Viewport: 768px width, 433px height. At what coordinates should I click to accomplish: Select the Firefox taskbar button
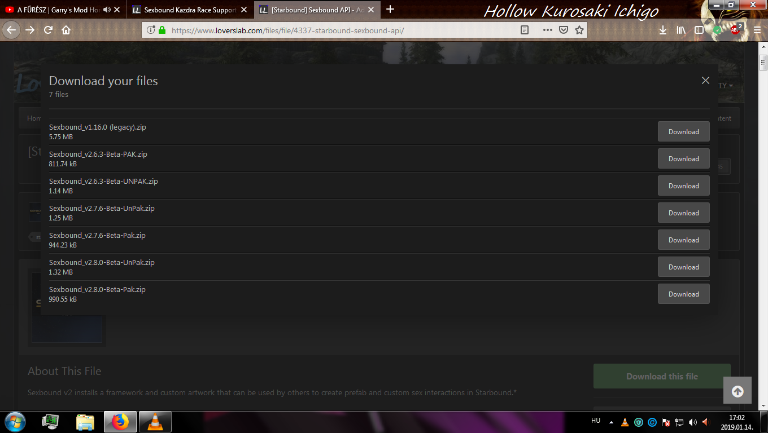pos(120,421)
